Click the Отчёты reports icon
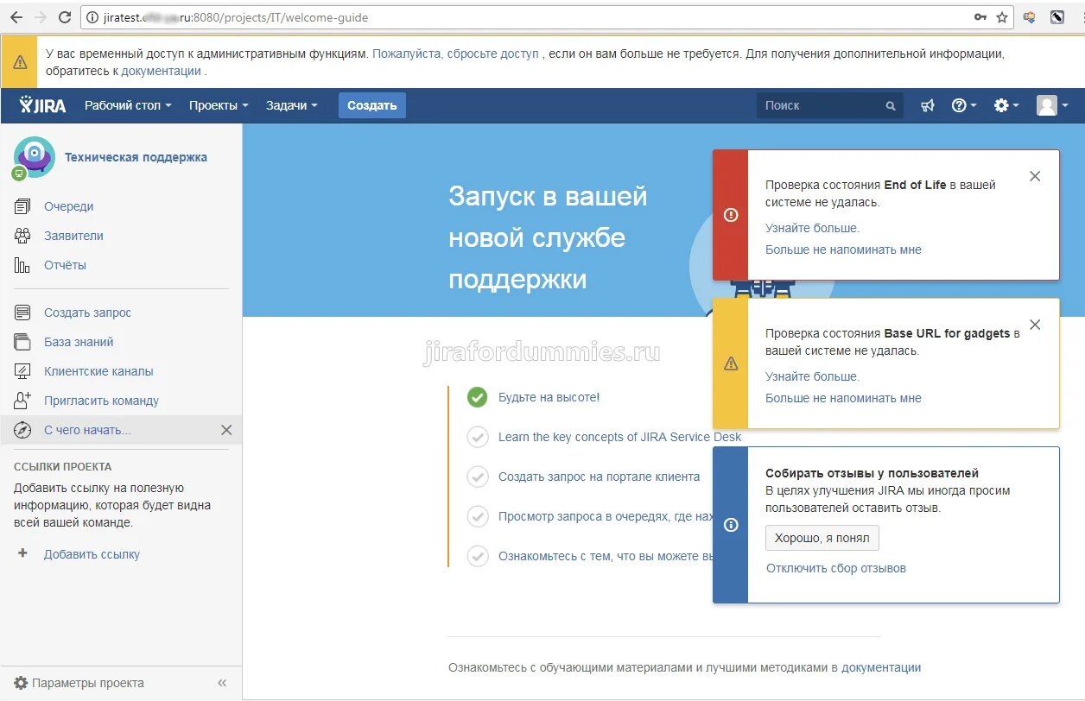 pos(22,265)
